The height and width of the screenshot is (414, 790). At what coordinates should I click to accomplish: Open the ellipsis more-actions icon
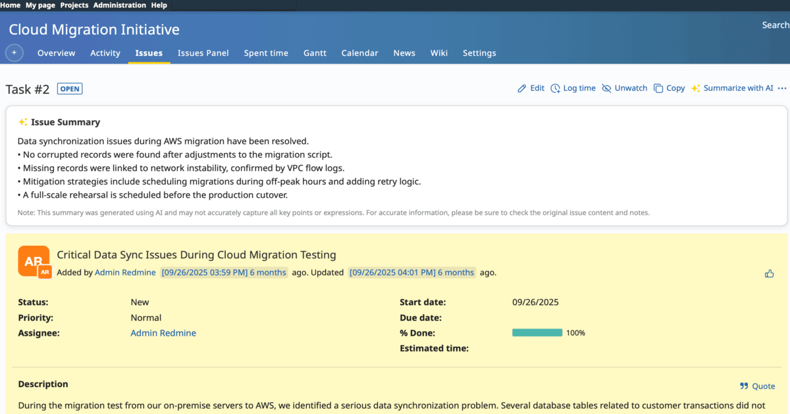point(782,88)
